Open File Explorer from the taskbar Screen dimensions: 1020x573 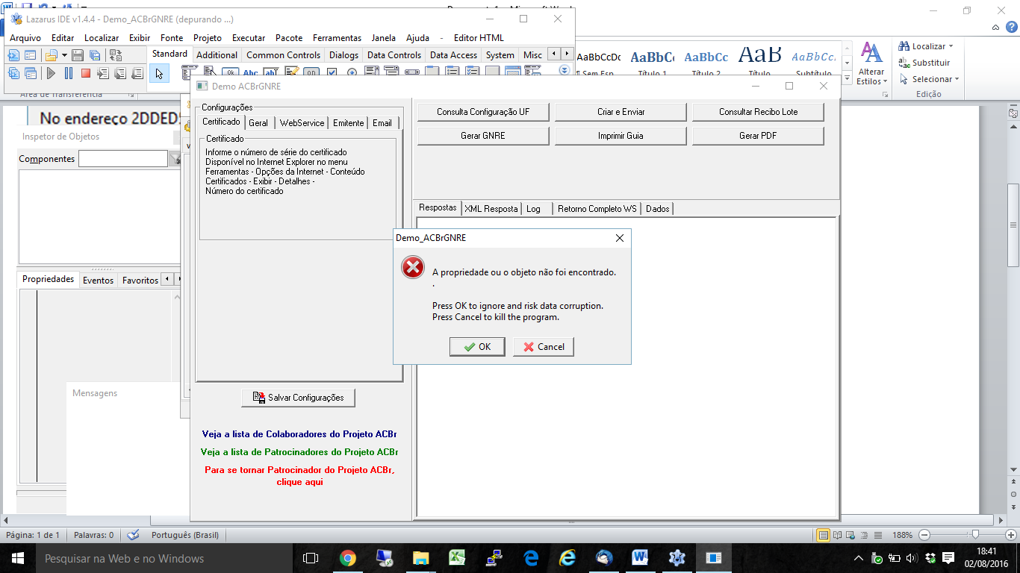point(421,558)
